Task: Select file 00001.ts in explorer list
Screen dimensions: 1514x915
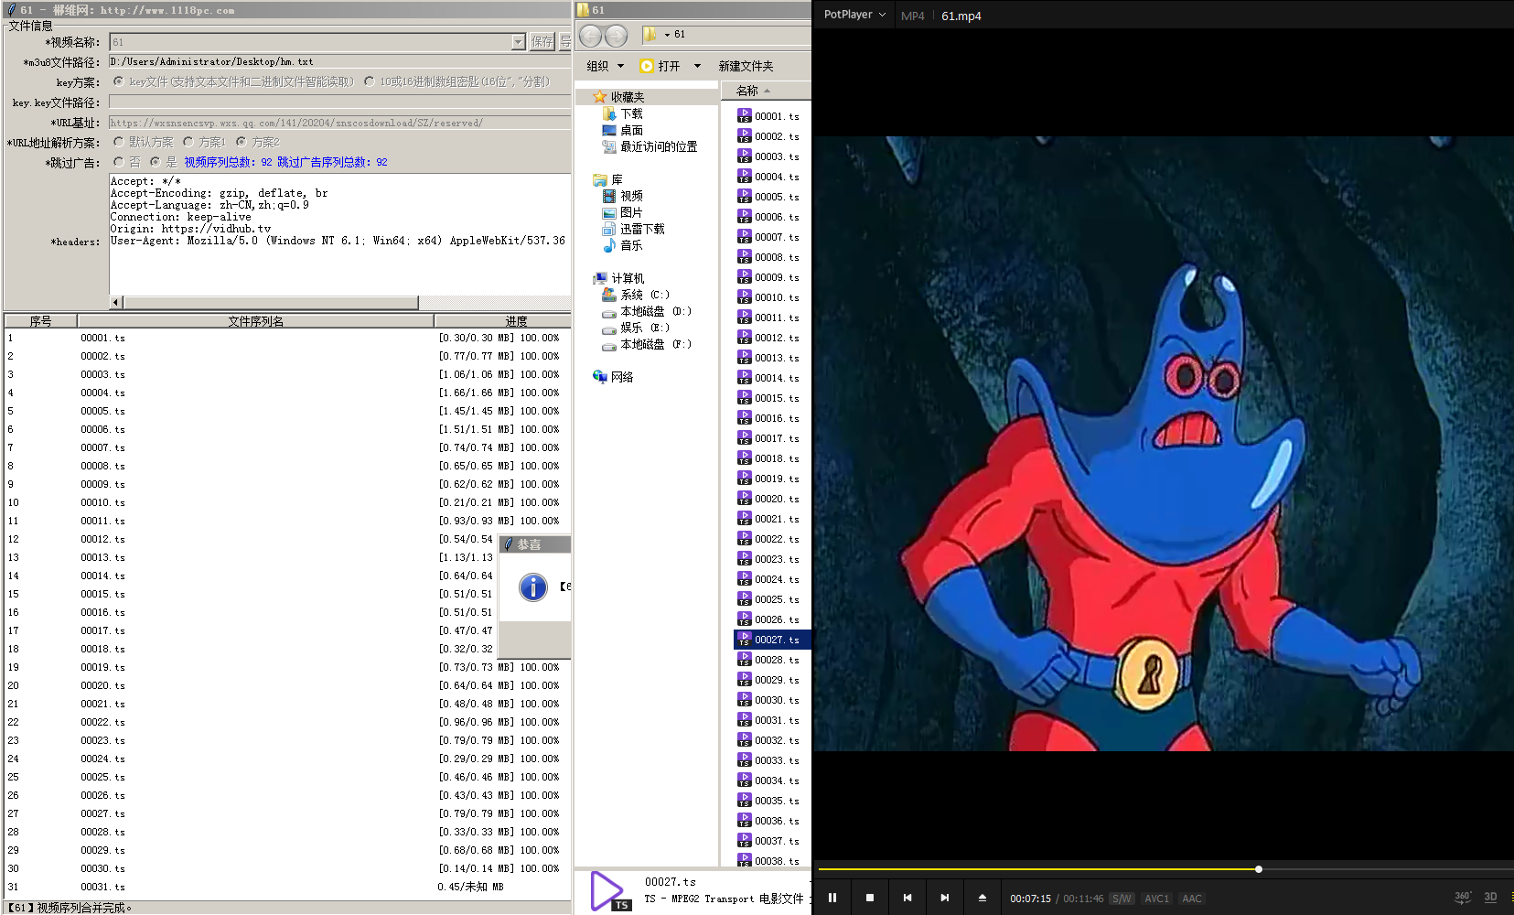Action: [x=768, y=116]
